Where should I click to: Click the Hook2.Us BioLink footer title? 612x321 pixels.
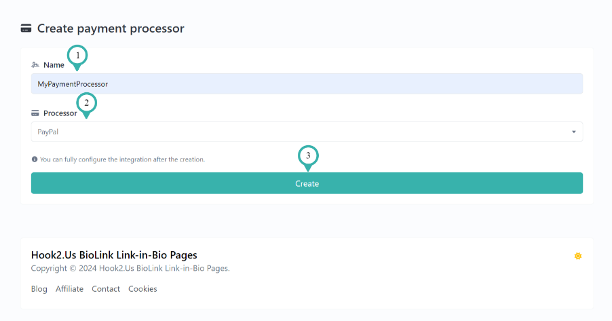pos(114,255)
